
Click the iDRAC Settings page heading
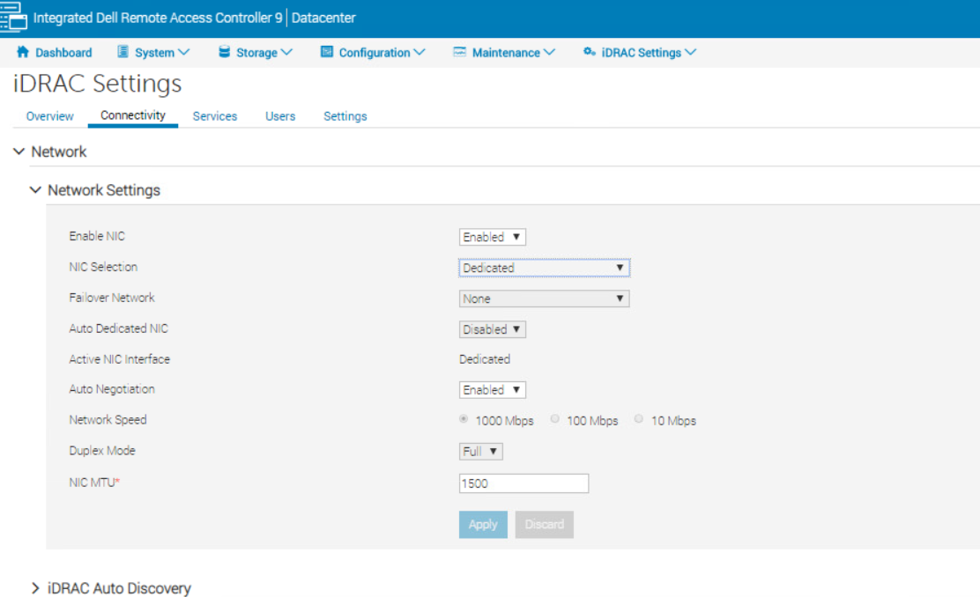pos(98,84)
